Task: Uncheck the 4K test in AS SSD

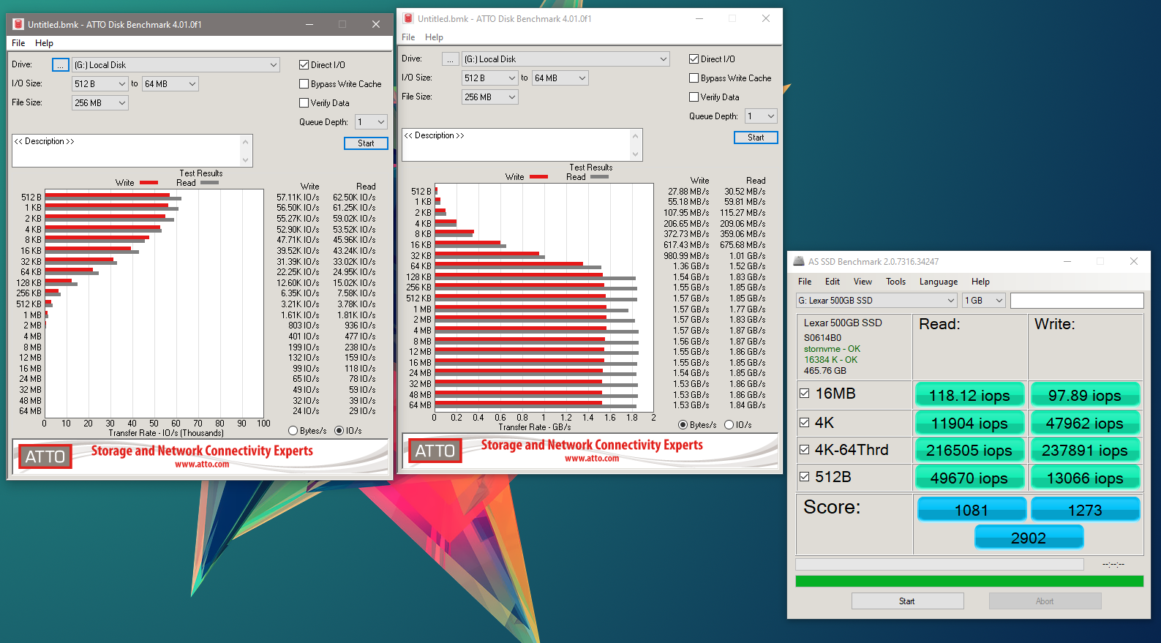Action: (805, 423)
